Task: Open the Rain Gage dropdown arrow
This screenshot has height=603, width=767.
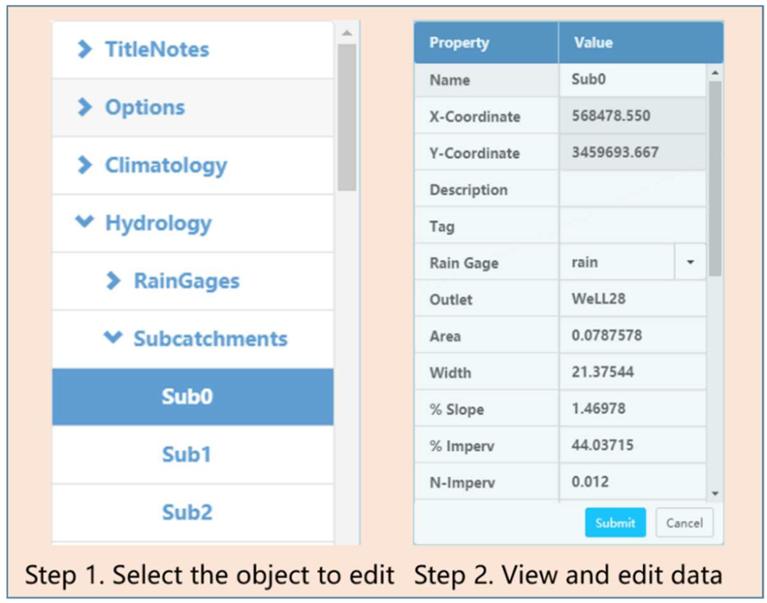Action: 690,262
